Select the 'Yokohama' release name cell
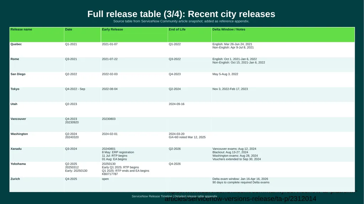 coord(37,169)
